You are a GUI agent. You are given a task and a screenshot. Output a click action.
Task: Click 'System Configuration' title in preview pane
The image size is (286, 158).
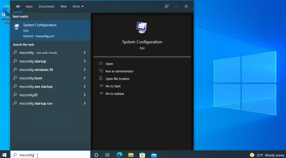(x=142, y=42)
